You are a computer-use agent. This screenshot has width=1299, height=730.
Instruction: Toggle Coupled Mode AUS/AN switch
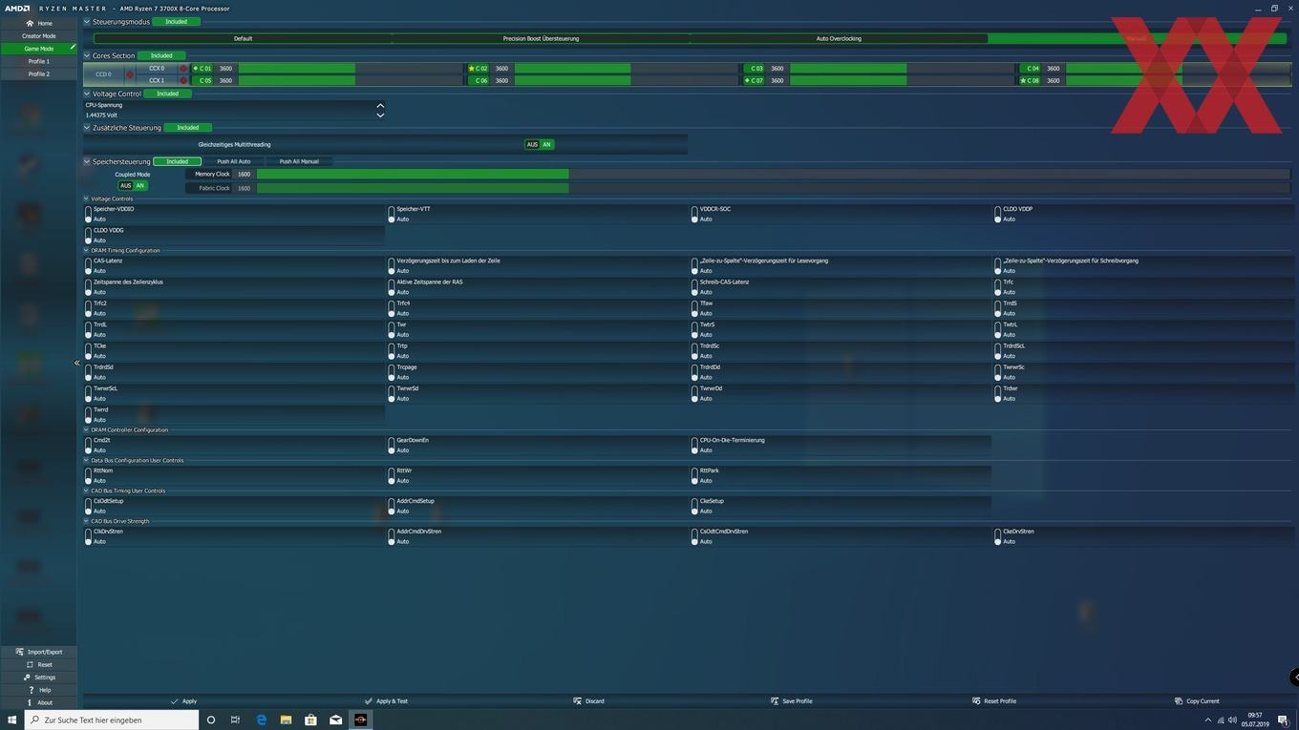pyautogui.click(x=132, y=186)
